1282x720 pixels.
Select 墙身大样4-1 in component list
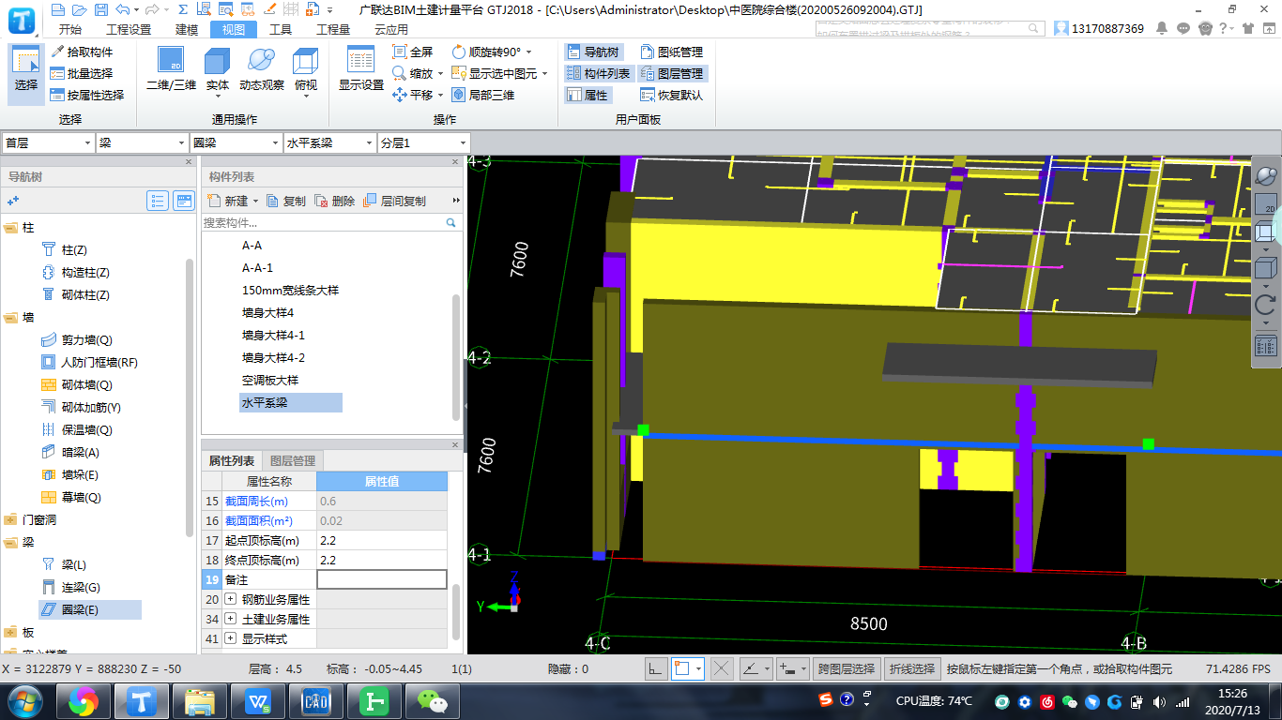(x=273, y=336)
